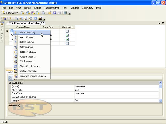Open the Help menu
This screenshot has height=124, width=166.
click(x=98, y=8)
